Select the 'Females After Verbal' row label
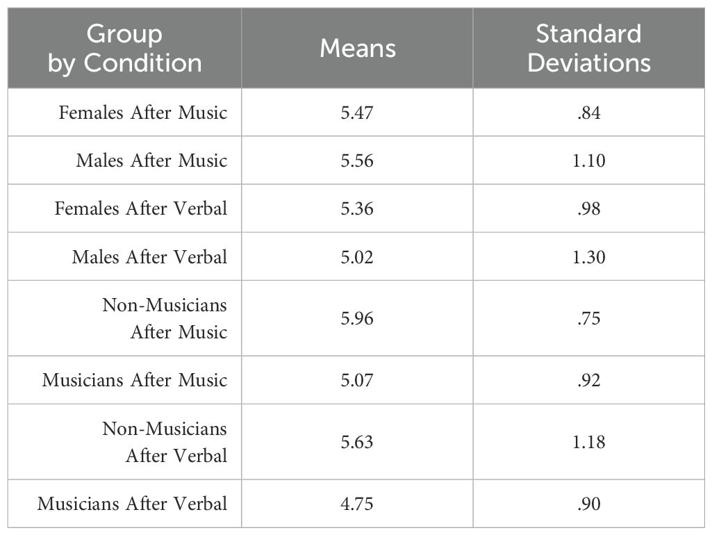The width and height of the screenshot is (712, 535). (141, 208)
